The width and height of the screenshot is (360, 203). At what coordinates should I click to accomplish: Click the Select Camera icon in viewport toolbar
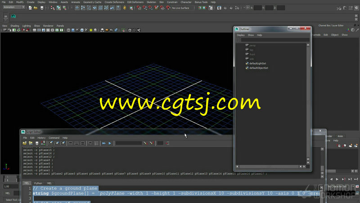5,30
